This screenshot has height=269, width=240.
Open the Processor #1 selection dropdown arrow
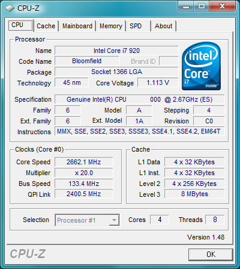click(x=114, y=220)
